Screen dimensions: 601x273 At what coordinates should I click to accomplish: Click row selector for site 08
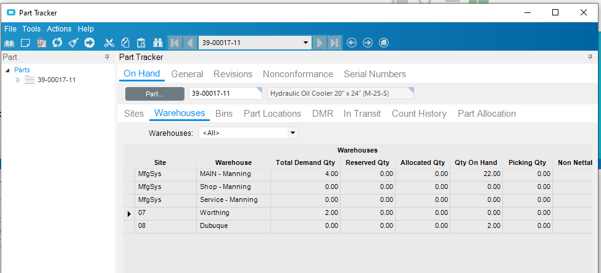[129, 226]
